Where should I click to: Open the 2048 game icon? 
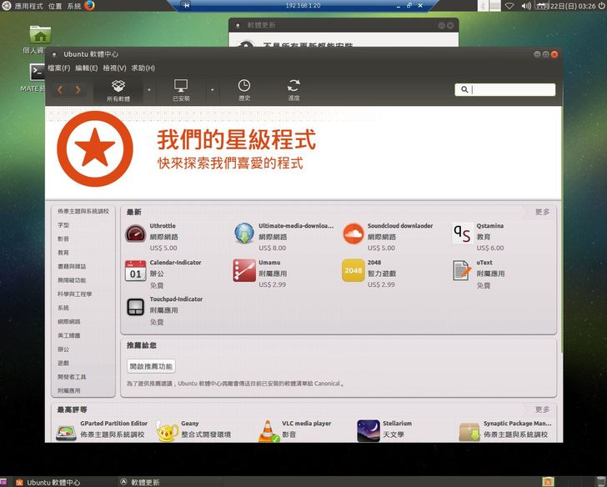[x=353, y=270]
